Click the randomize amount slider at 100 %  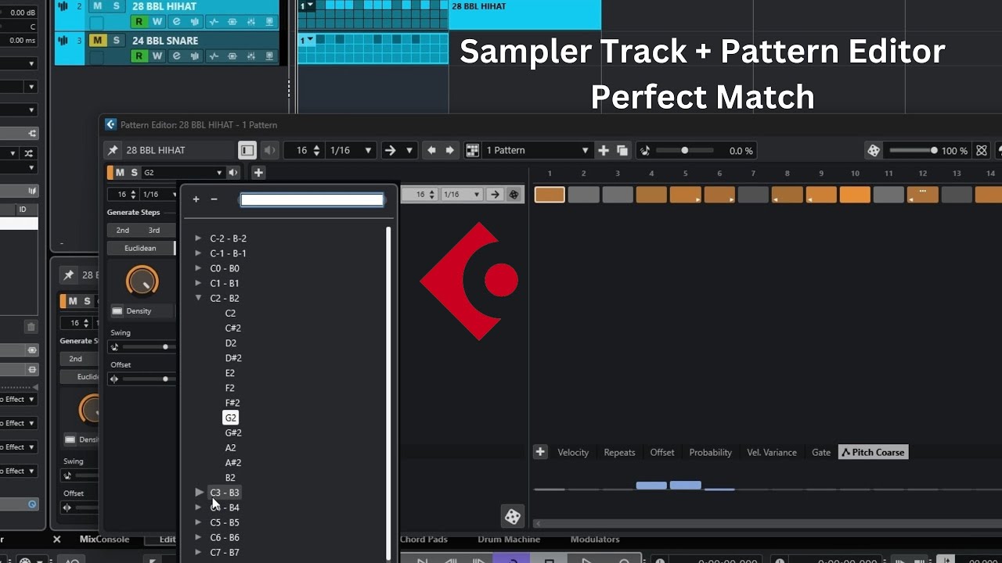[x=912, y=150]
